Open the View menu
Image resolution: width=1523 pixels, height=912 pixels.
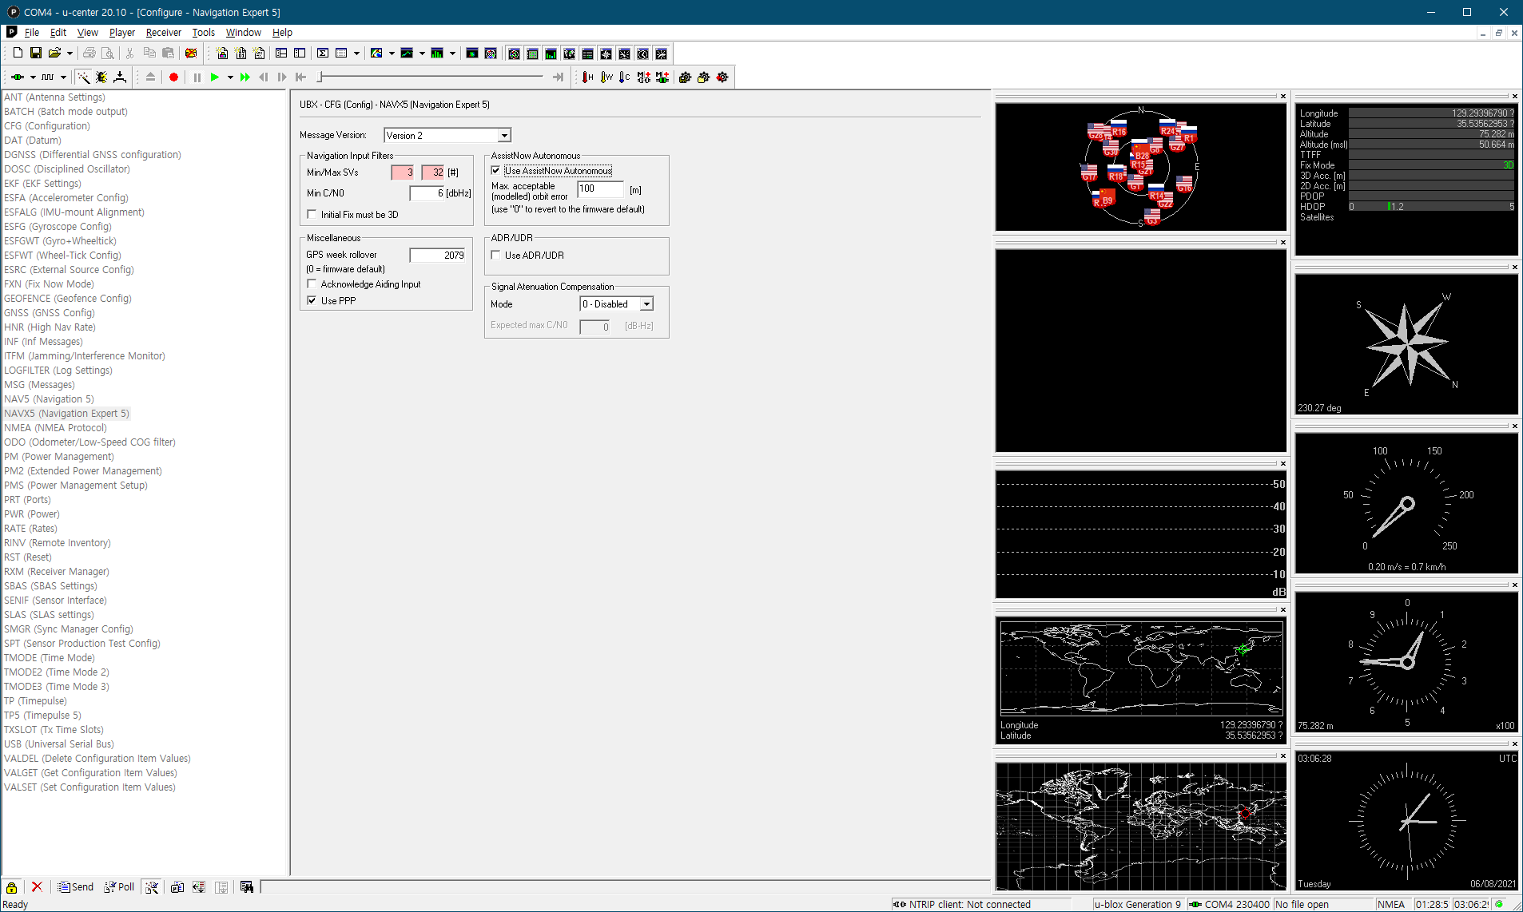[x=88, y=33]
